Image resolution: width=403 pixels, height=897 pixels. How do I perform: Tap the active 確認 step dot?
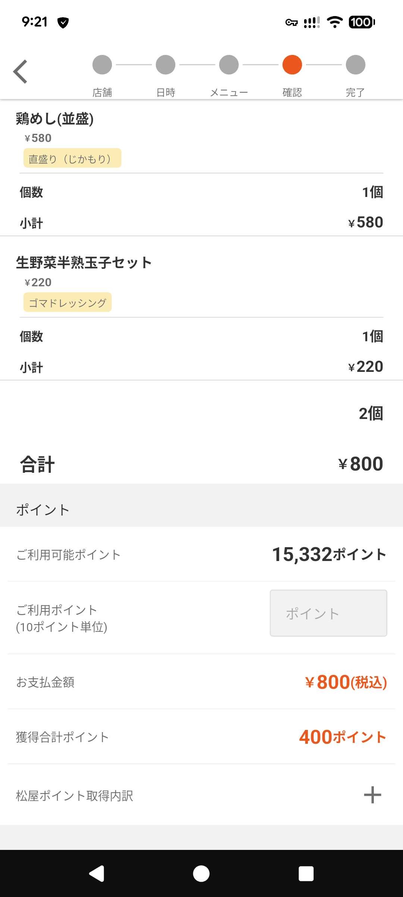pyautogui.click(x=292, y=65)
